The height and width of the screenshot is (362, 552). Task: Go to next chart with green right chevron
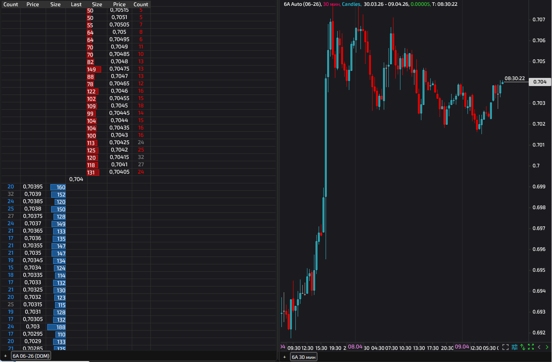point(547,347)
